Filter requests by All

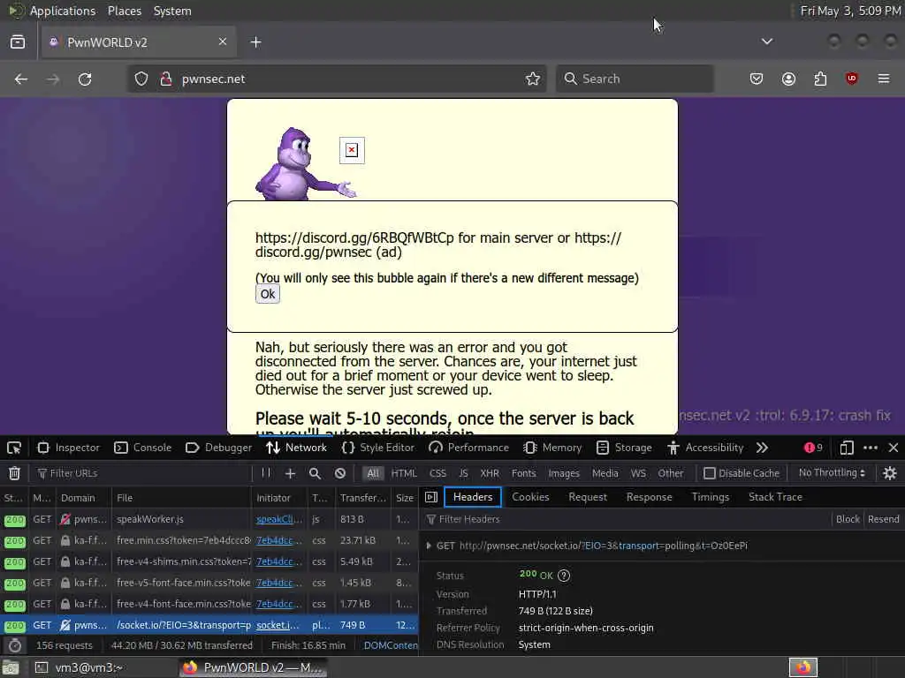[373, 473]
